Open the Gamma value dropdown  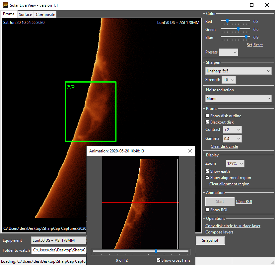pos(232,138)
